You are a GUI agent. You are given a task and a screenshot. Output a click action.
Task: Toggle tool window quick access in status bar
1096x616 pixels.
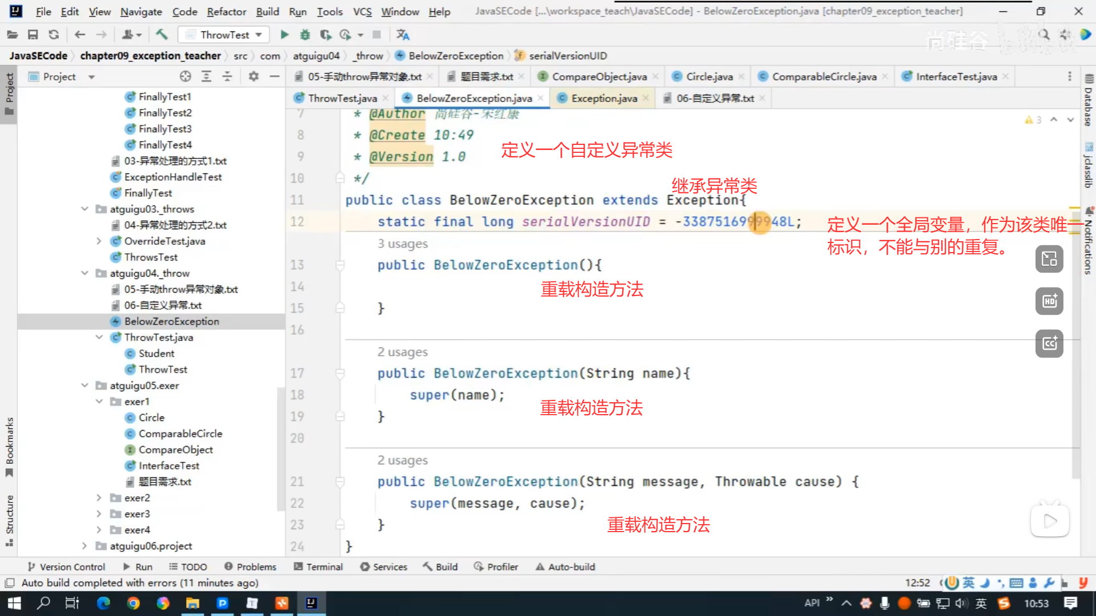click(x=9, y=583)
